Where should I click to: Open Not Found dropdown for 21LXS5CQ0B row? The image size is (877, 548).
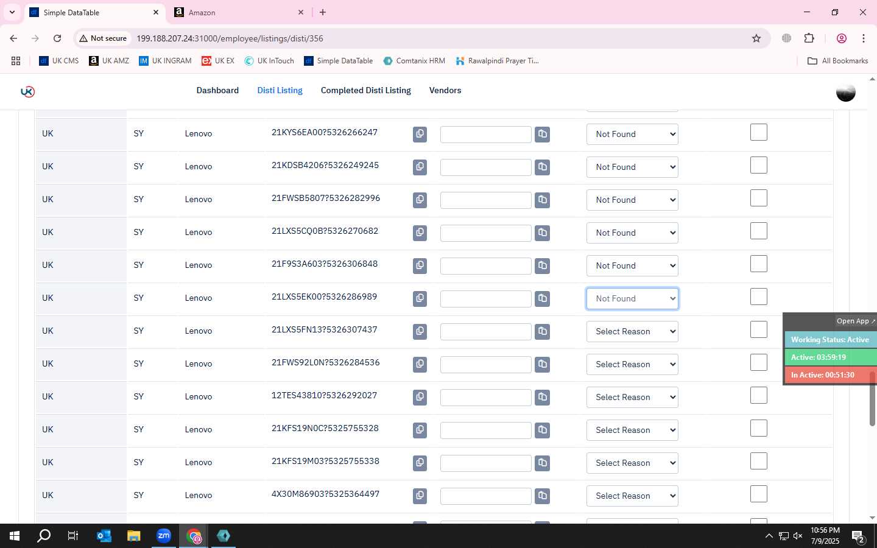click(632, 233)
